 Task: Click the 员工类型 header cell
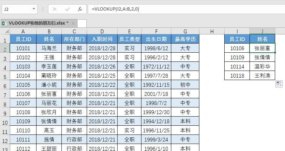130,39
